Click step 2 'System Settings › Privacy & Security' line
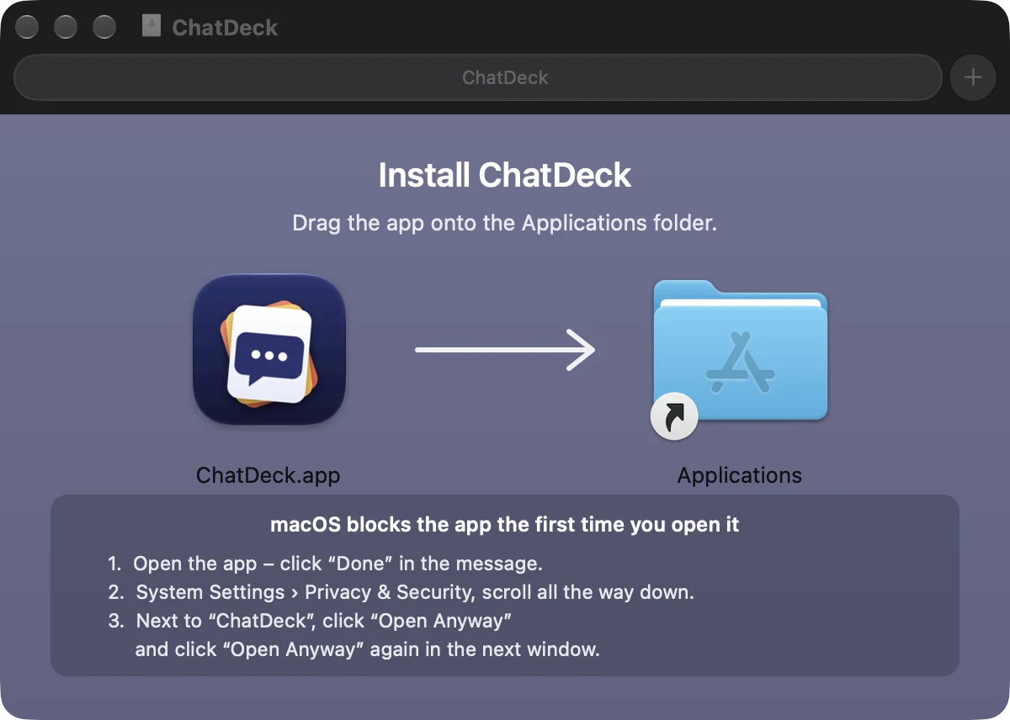1010x720 pixels. click(401, 592)
